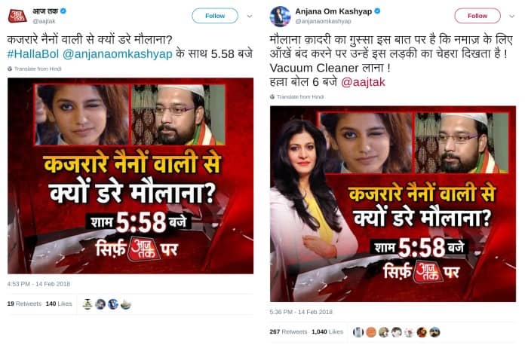This screenshot has width=525, height=345.
Task: Click globe icon beside left tweet's Translate from Hindi
Action: [10, 69]
